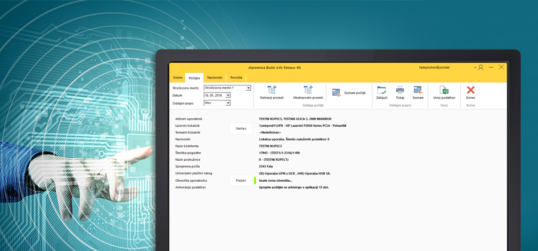Click tadej.bokan@posta.si account text

click(433, 68)
